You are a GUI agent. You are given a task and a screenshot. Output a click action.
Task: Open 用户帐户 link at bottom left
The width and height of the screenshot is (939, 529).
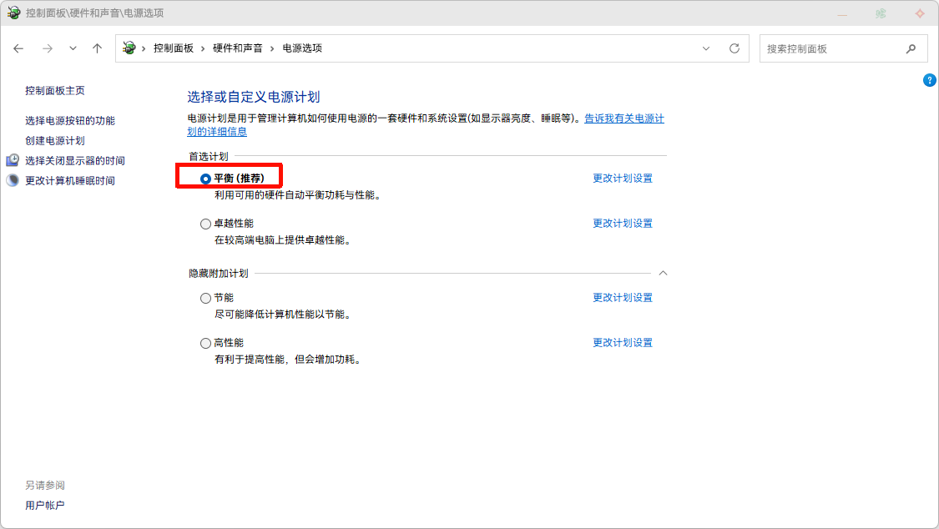coord(45,506)
